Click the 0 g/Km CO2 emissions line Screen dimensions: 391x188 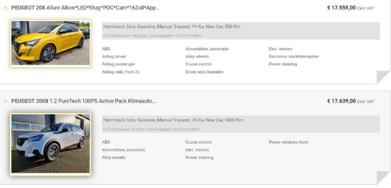(x=151, y=129)
